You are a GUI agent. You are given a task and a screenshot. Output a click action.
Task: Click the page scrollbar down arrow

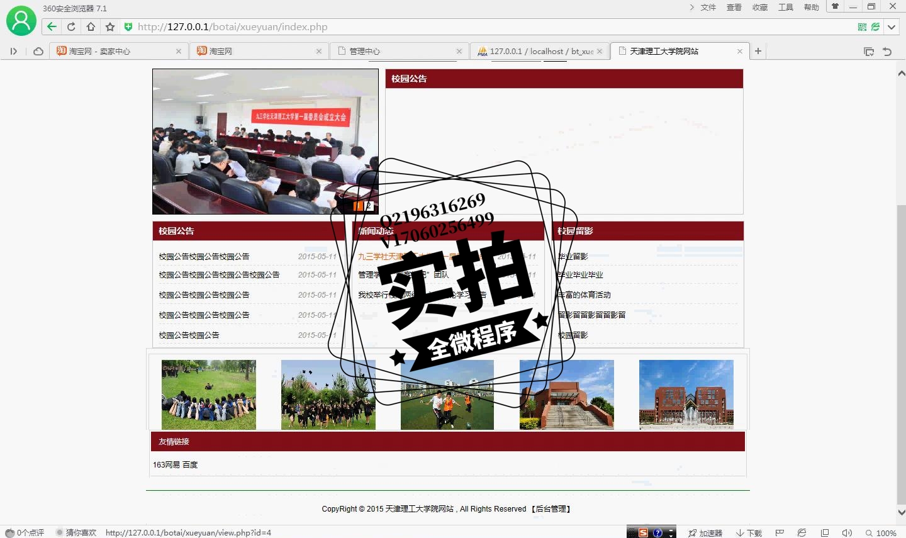click(x=901, y=512)
